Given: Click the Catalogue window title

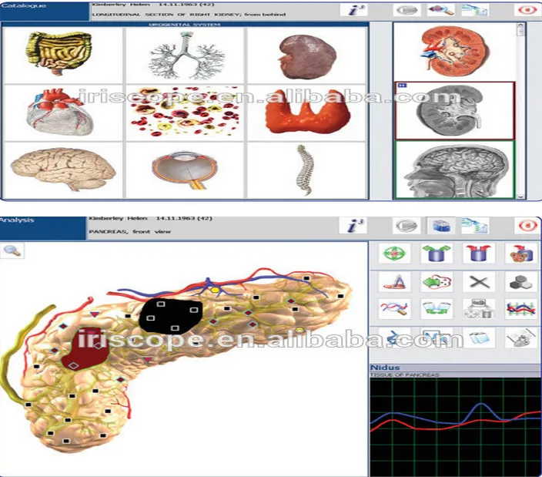Looking at the screenshot, I should point(24,6).
